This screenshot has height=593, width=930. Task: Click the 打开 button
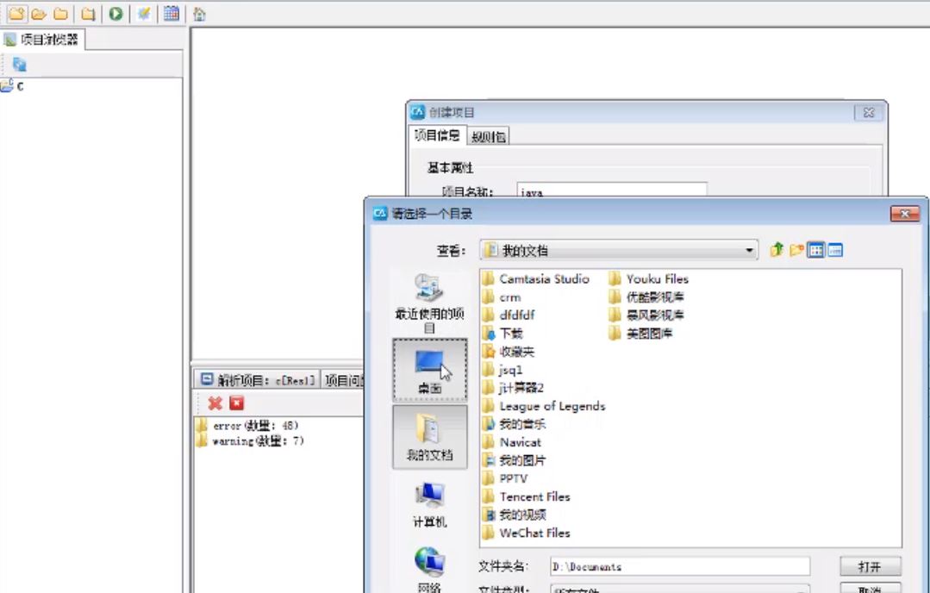tap(869, 566)
